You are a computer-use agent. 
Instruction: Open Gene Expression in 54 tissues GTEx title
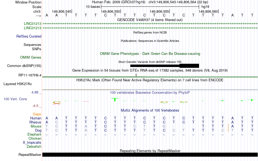tap(150, 71)
